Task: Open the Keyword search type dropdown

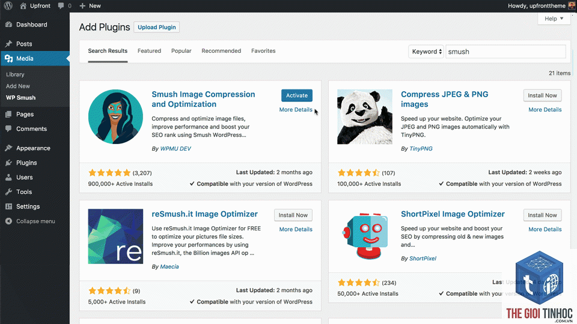Action: point(426,52)
